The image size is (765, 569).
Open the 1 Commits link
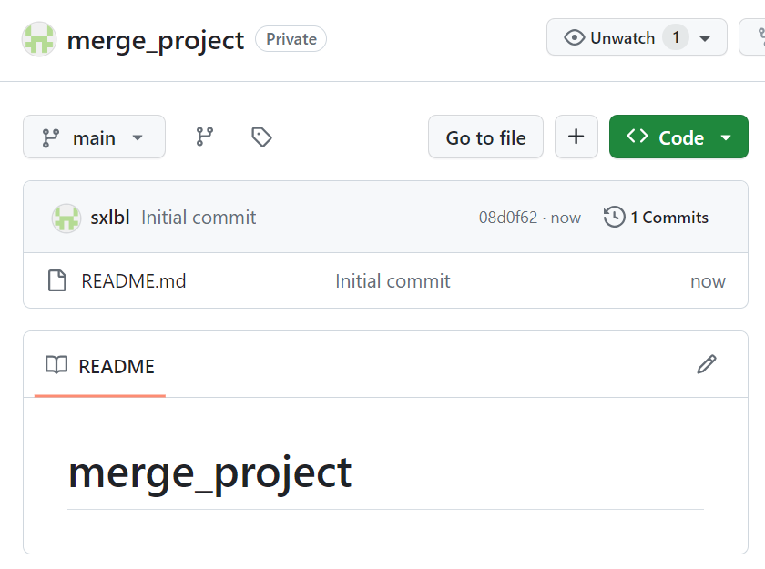coord(668,217)
